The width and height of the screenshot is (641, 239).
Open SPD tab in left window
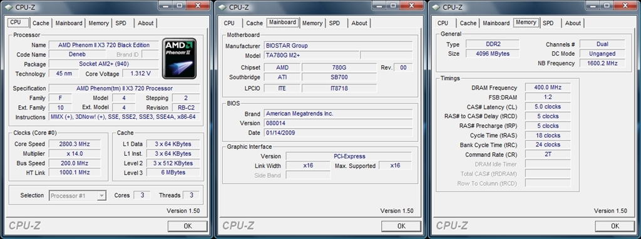pos(121,23)
